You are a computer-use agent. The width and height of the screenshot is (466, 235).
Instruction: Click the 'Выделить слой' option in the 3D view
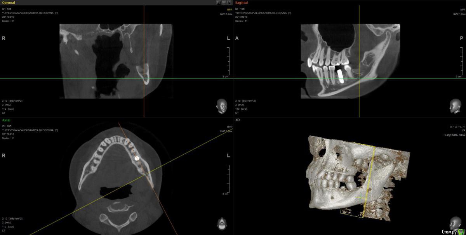point(454,135)
